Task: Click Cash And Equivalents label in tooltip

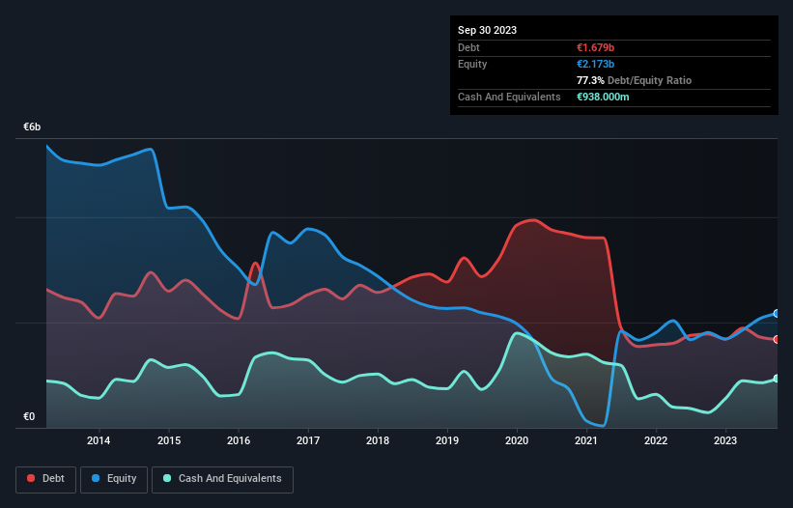Action: coord(509,97)
